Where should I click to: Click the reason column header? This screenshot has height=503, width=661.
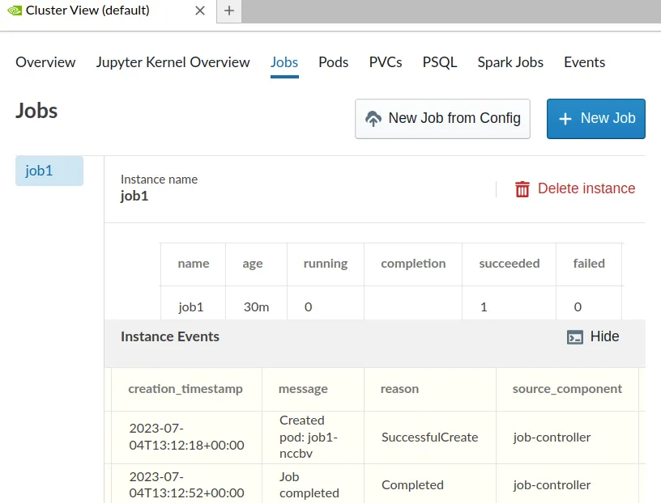399,389
